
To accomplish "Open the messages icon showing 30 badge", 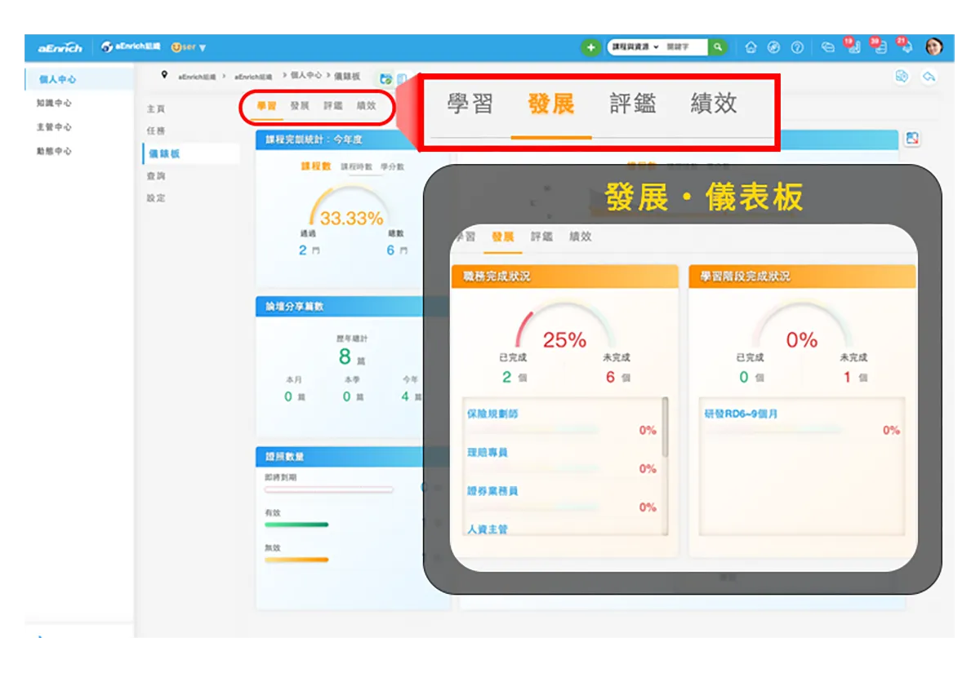I will pyautogui.click(x=881, y=49).
